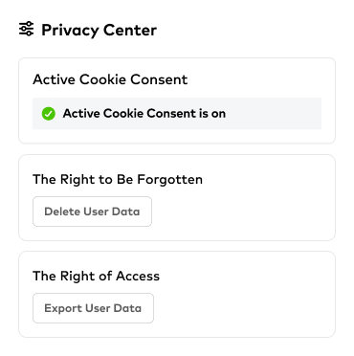Screen dimensions: 354x356
Task: Click the sliders icon beside Privacy Center
Action: point(26,29)
